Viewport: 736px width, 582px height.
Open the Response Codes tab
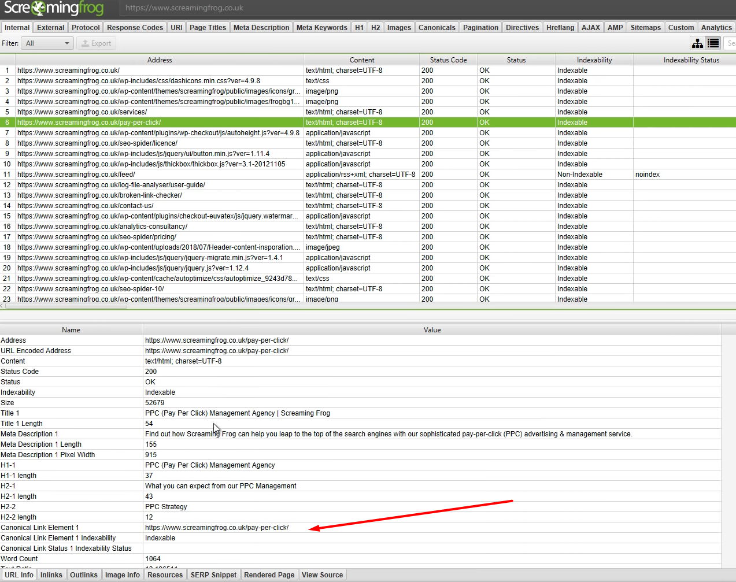(x=135, y=28)
